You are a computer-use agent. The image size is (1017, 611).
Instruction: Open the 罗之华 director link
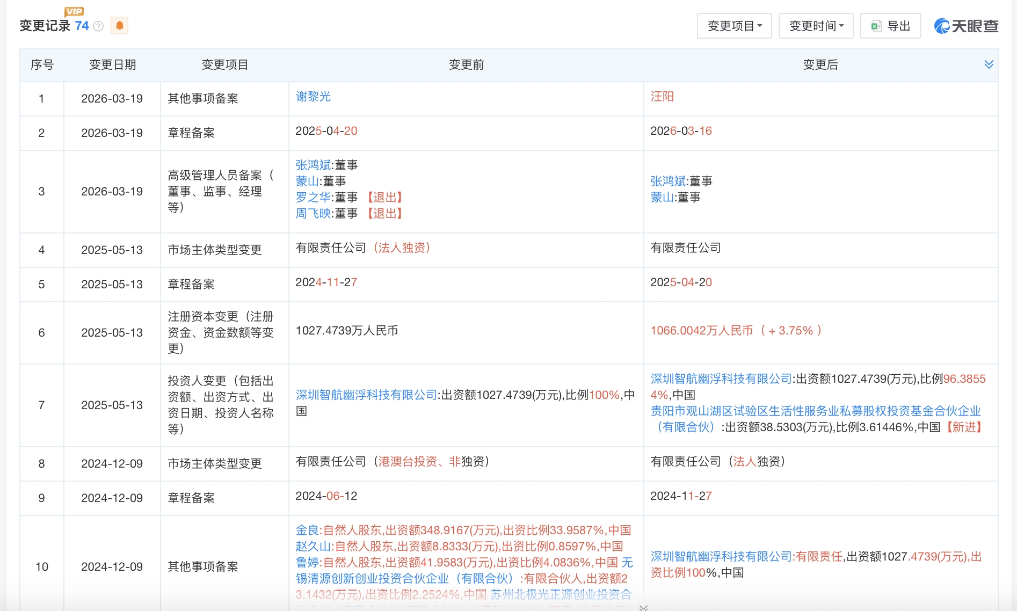313,198
